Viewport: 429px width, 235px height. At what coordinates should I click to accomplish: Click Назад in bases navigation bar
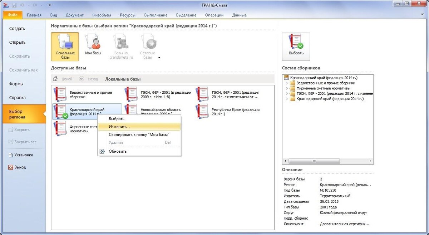pos(89,79)
